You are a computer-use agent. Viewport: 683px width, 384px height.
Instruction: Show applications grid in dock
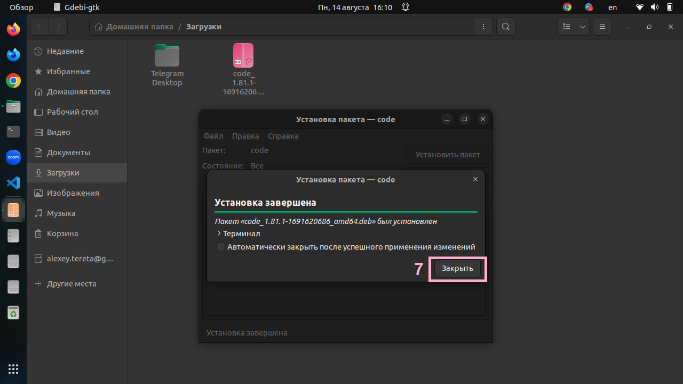coord(13,369)
